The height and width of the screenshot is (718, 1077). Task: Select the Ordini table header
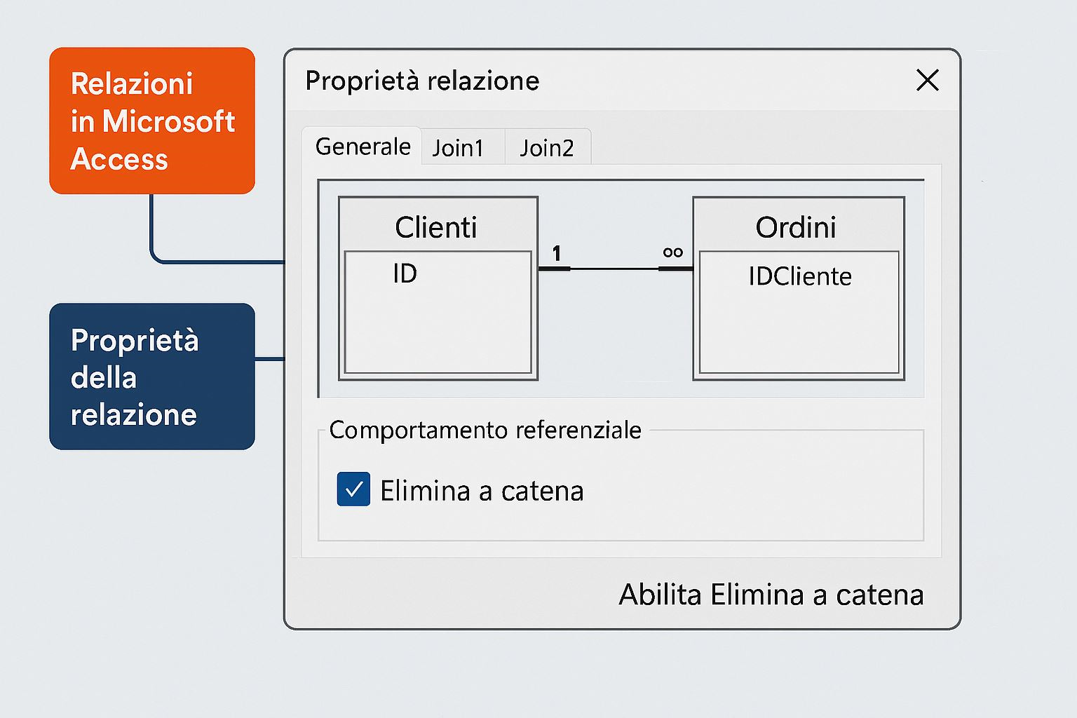(x=796, y=227)
